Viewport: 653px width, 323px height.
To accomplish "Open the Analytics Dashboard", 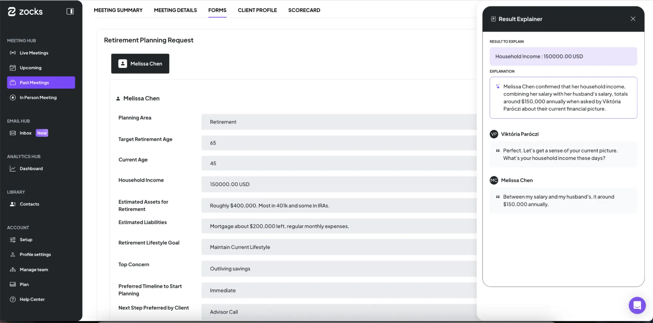I will click(31, 169).
